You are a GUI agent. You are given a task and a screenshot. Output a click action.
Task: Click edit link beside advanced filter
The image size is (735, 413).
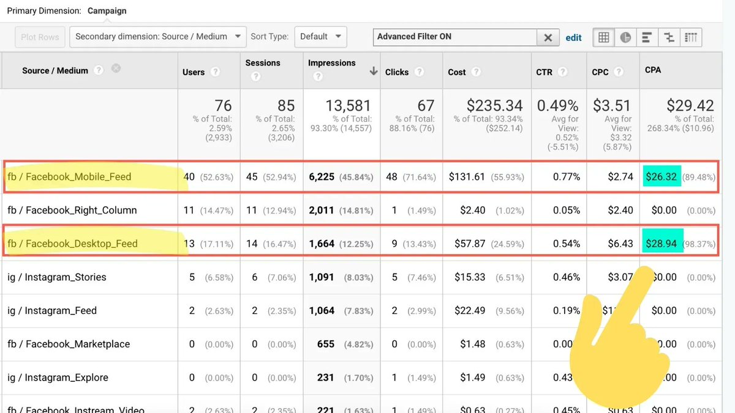coord(574,37)
